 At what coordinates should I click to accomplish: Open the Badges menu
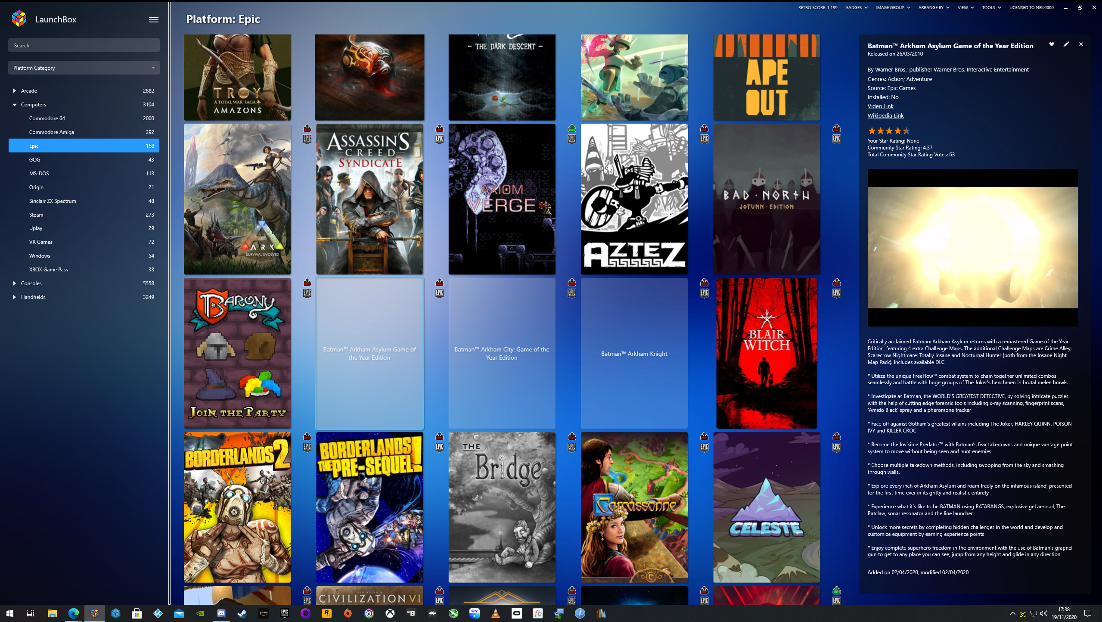pos(857,8)
